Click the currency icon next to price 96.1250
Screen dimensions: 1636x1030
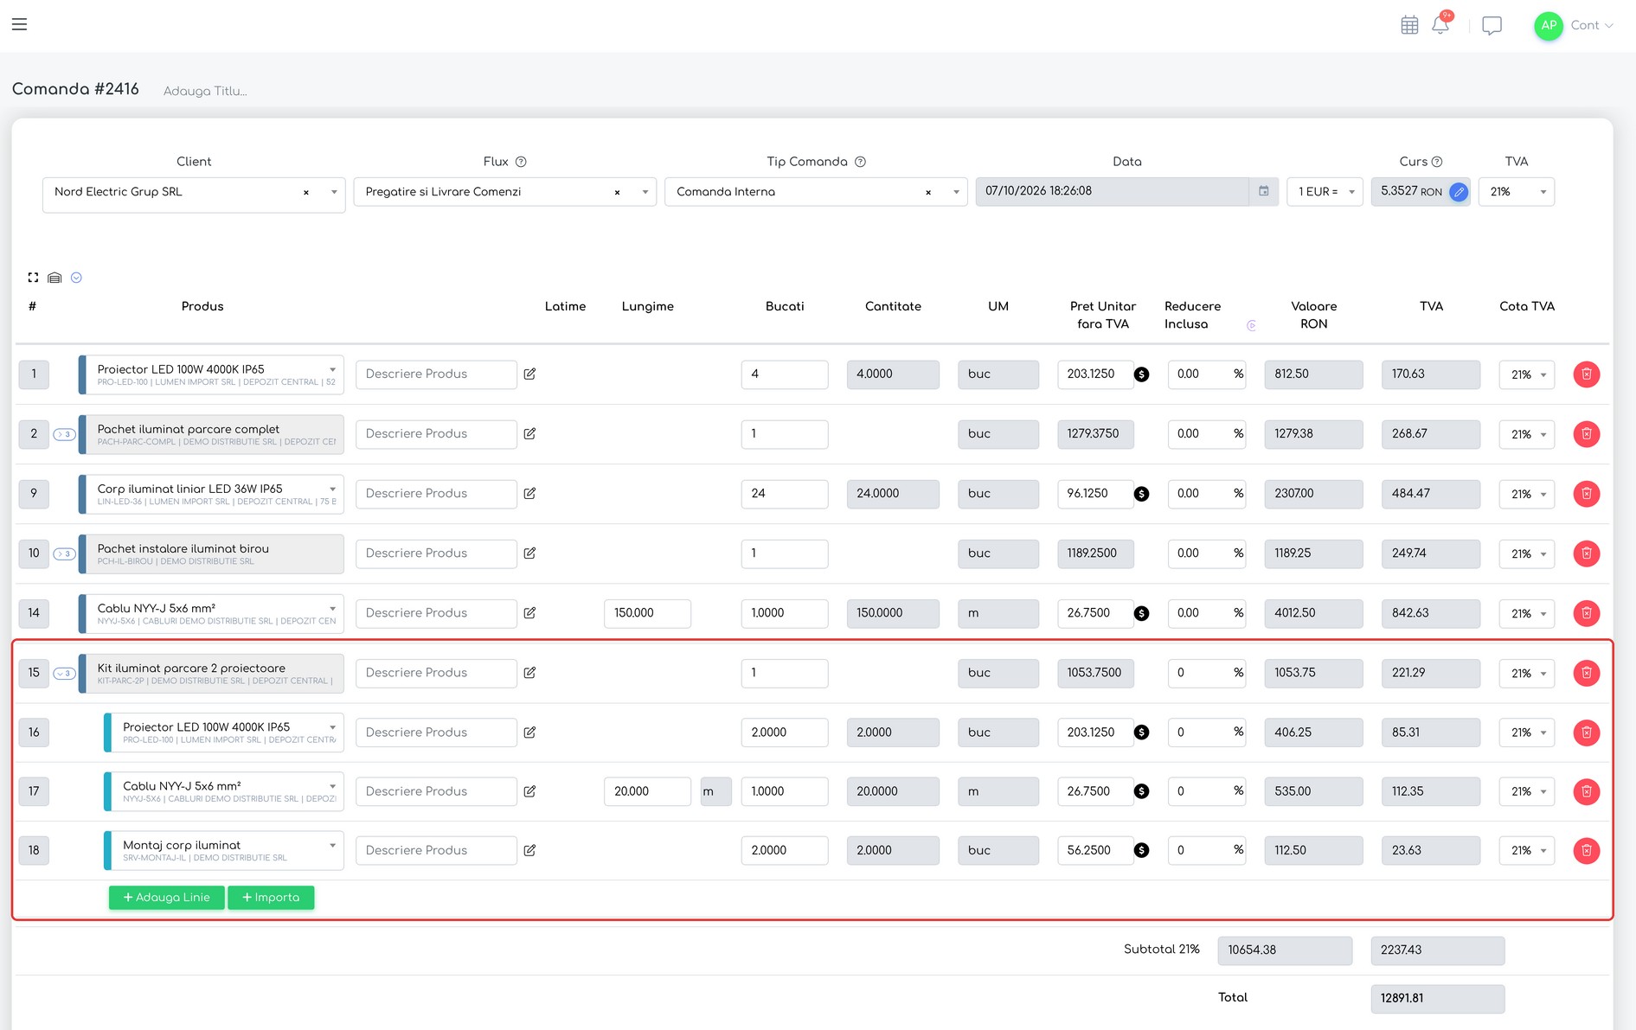1141,494
